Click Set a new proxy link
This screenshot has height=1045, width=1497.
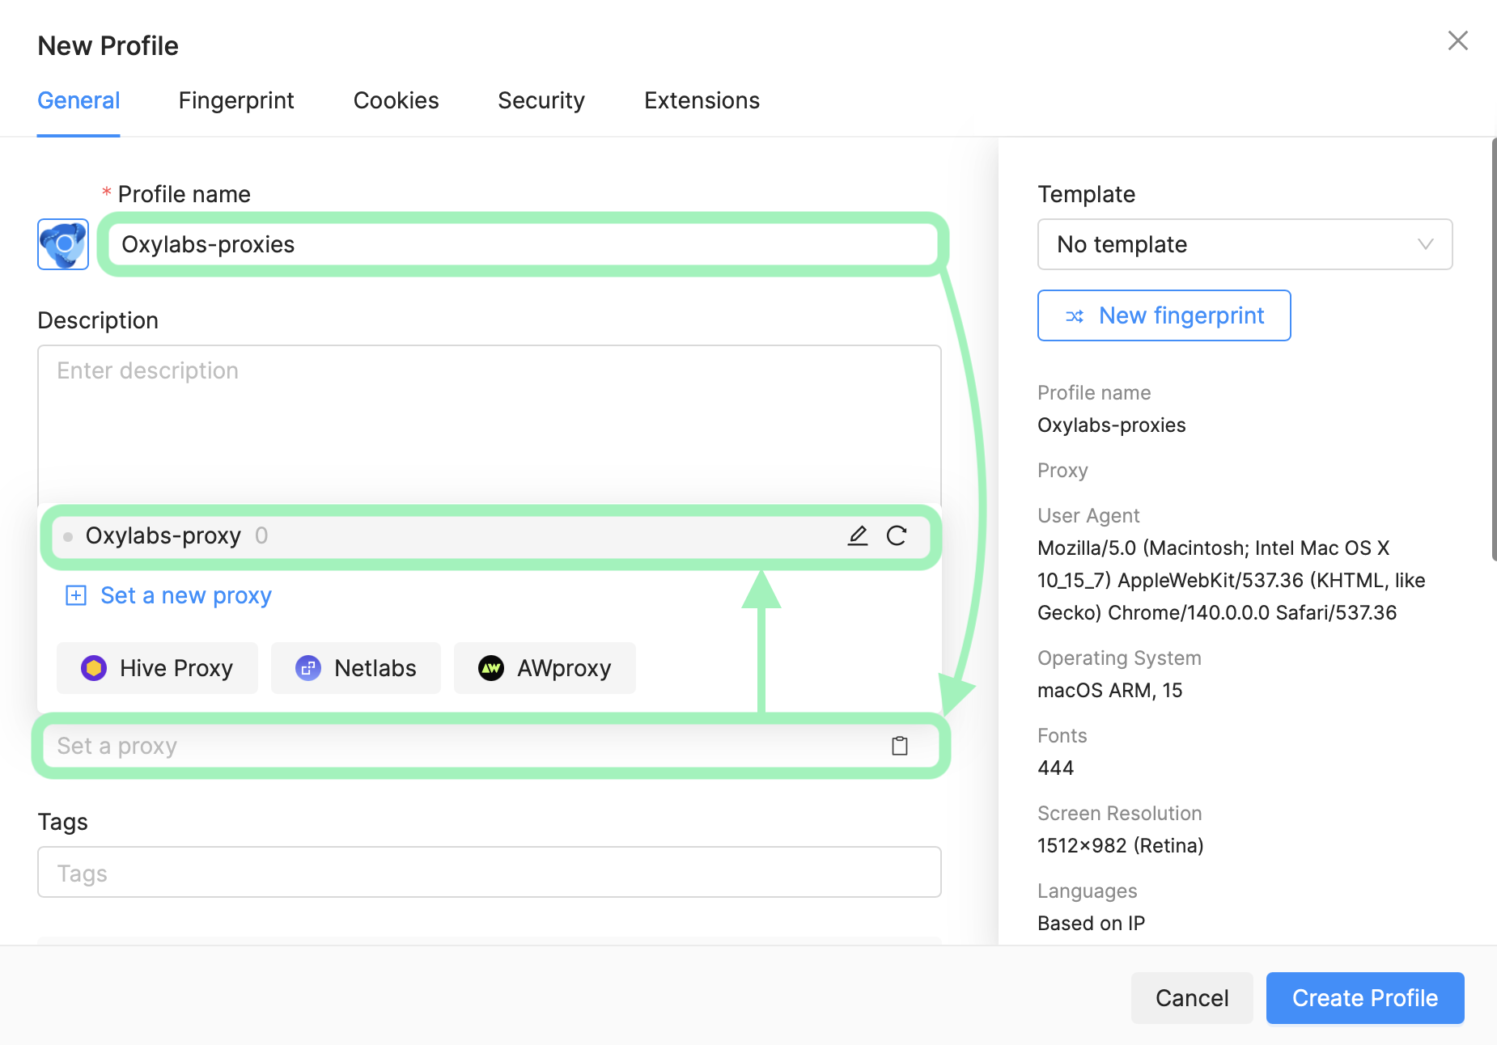pos(186,596)
